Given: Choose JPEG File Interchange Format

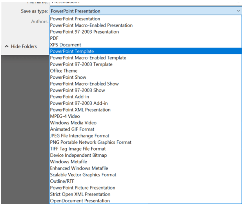Looking at the screenshot, I should coord(80,136).
